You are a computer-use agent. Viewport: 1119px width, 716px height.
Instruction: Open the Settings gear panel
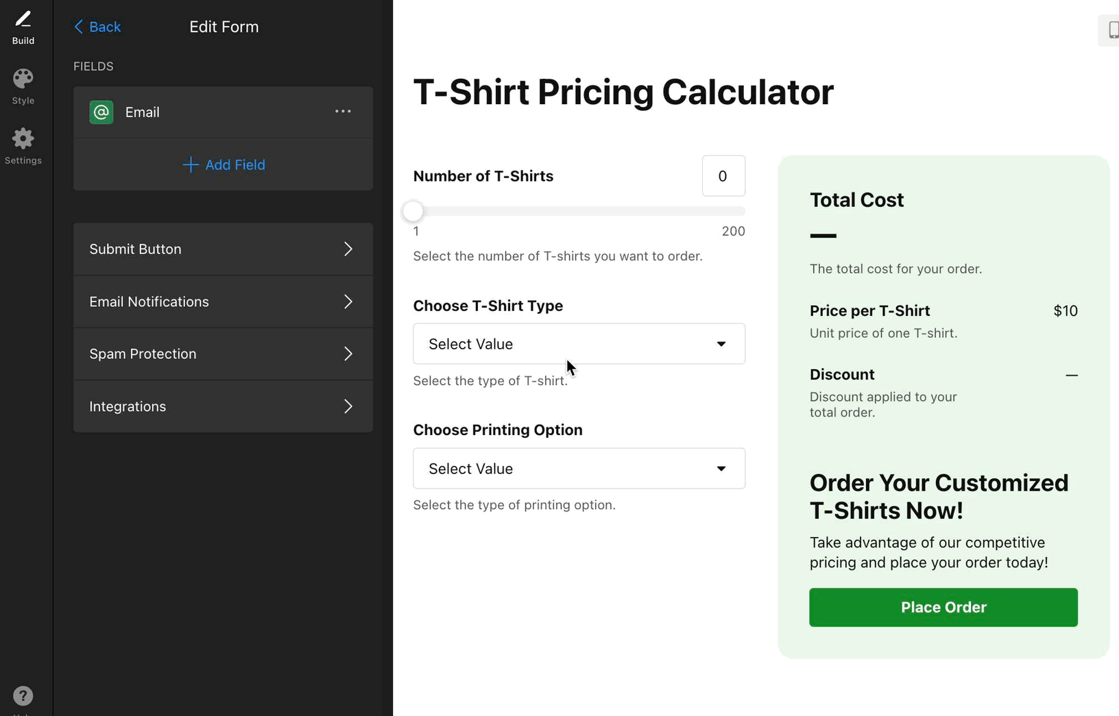[x=23, y=146]
